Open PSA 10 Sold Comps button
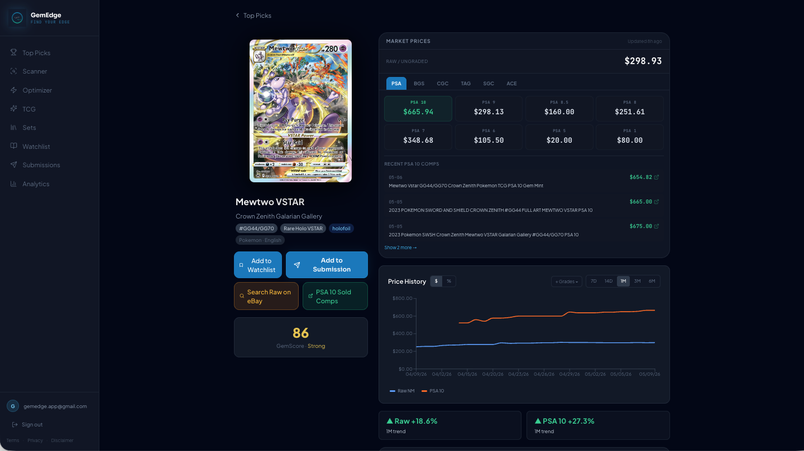Image resolution: width=804 pixels, height=451 pixels. (335, 296)
